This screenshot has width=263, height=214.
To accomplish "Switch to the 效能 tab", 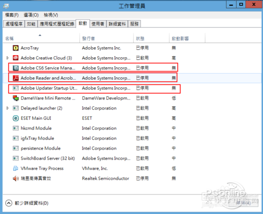I will [31, 24].
